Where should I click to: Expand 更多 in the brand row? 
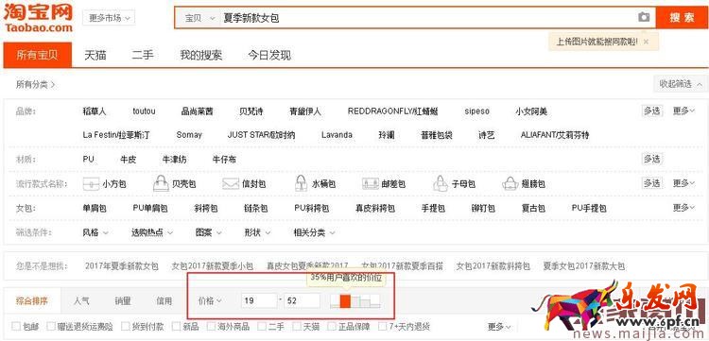(x=683, y=111)
